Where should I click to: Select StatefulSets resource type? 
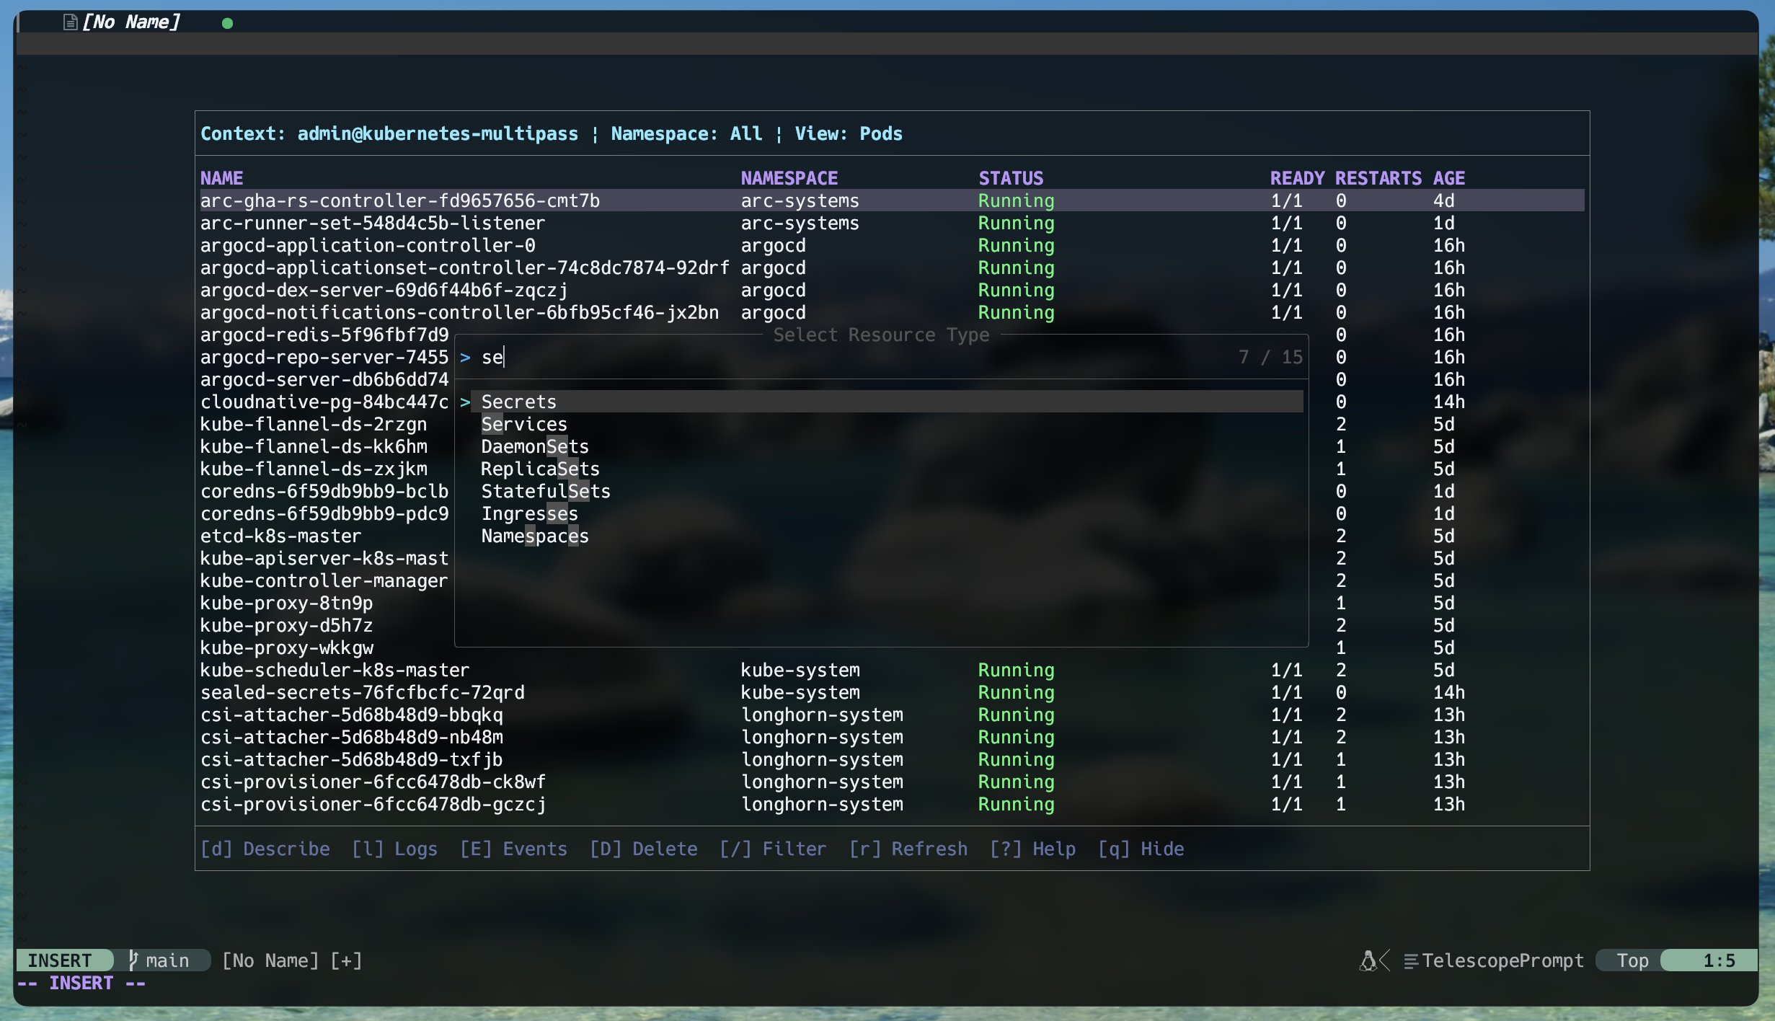coord(546,492)
